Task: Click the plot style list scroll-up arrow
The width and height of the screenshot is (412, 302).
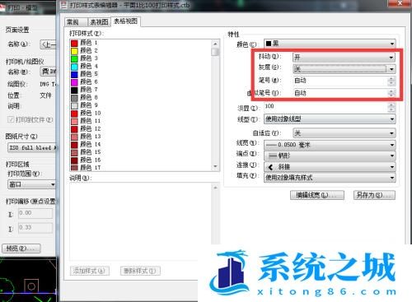Action: [x=215, y=44]
